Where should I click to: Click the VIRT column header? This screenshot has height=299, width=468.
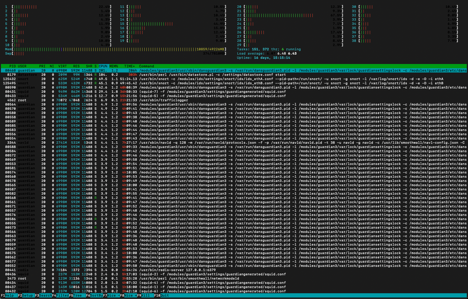pos(62,66)
